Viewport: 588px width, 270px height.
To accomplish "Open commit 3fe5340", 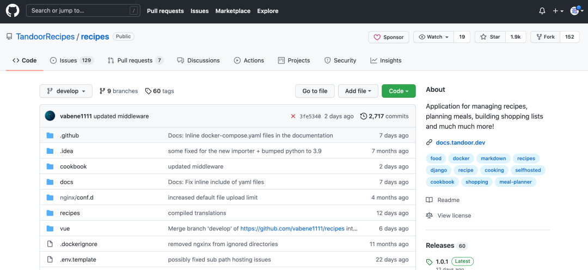I will tap(310, 116).
